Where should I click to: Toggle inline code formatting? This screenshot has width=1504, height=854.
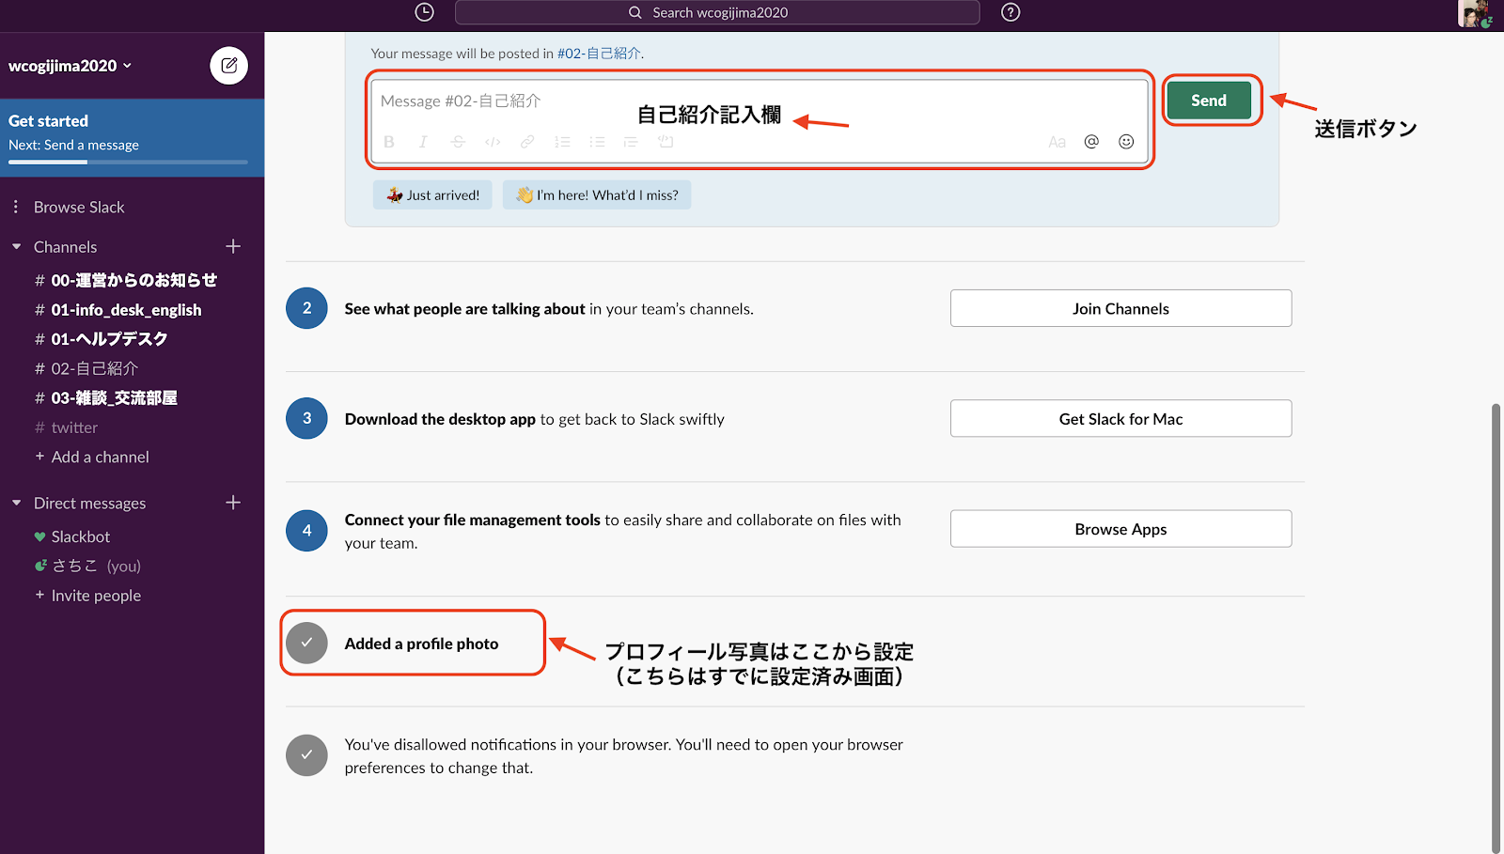click(x=493, y=142)
